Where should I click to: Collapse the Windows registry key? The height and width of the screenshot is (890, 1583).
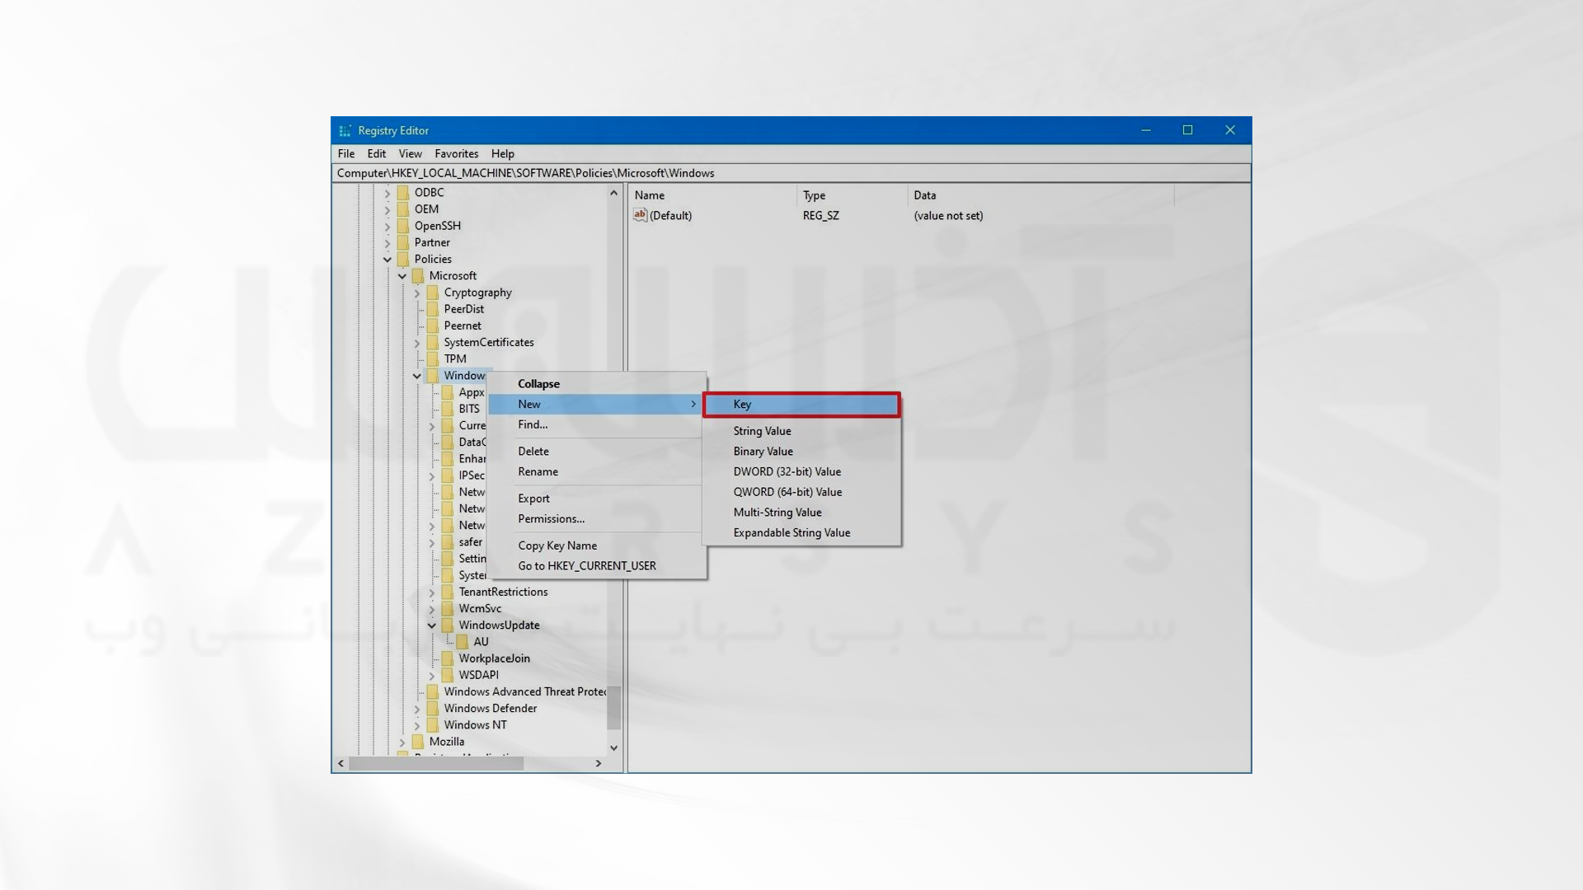click(538, 382)
